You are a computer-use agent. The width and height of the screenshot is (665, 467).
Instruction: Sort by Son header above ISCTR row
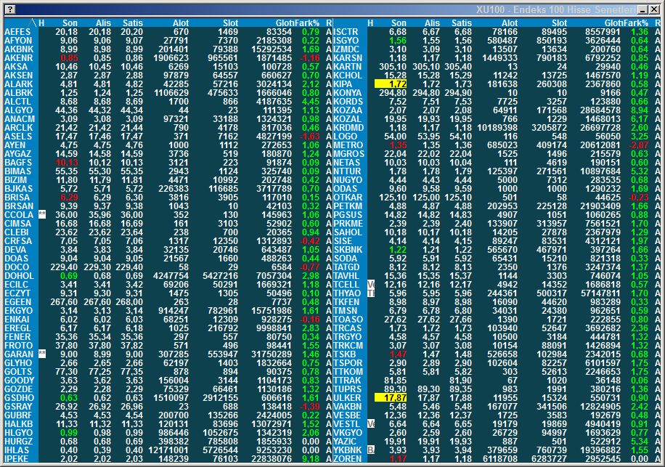point(399,23)
